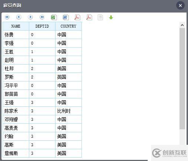This screenshot has height=161, width=188.
Task: Select the name cell 詹姆斯
Action: [x=16, y=153]
